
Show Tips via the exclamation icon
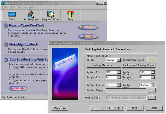[x=70, y=14]
